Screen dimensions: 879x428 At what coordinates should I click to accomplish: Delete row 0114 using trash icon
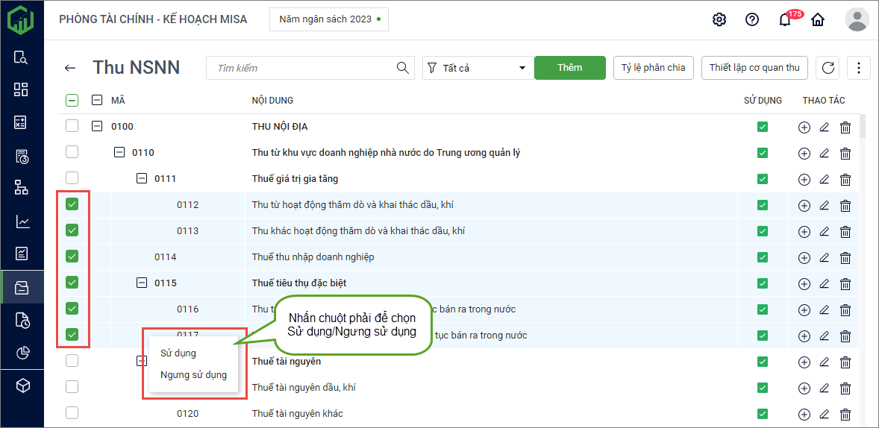click(845, 258)
